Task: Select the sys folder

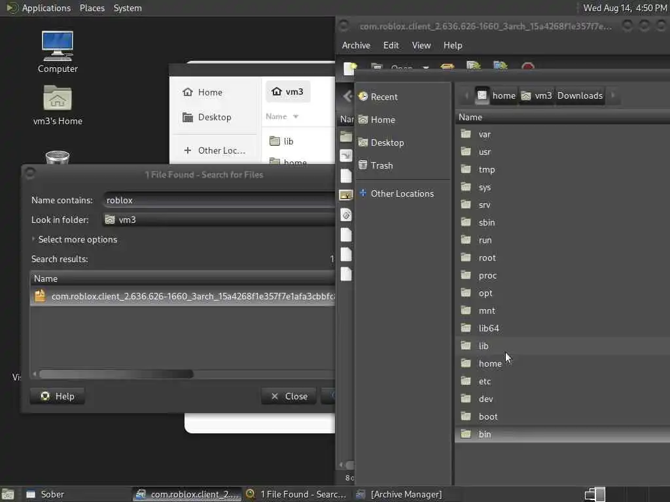Action: (x=562, y=188)
